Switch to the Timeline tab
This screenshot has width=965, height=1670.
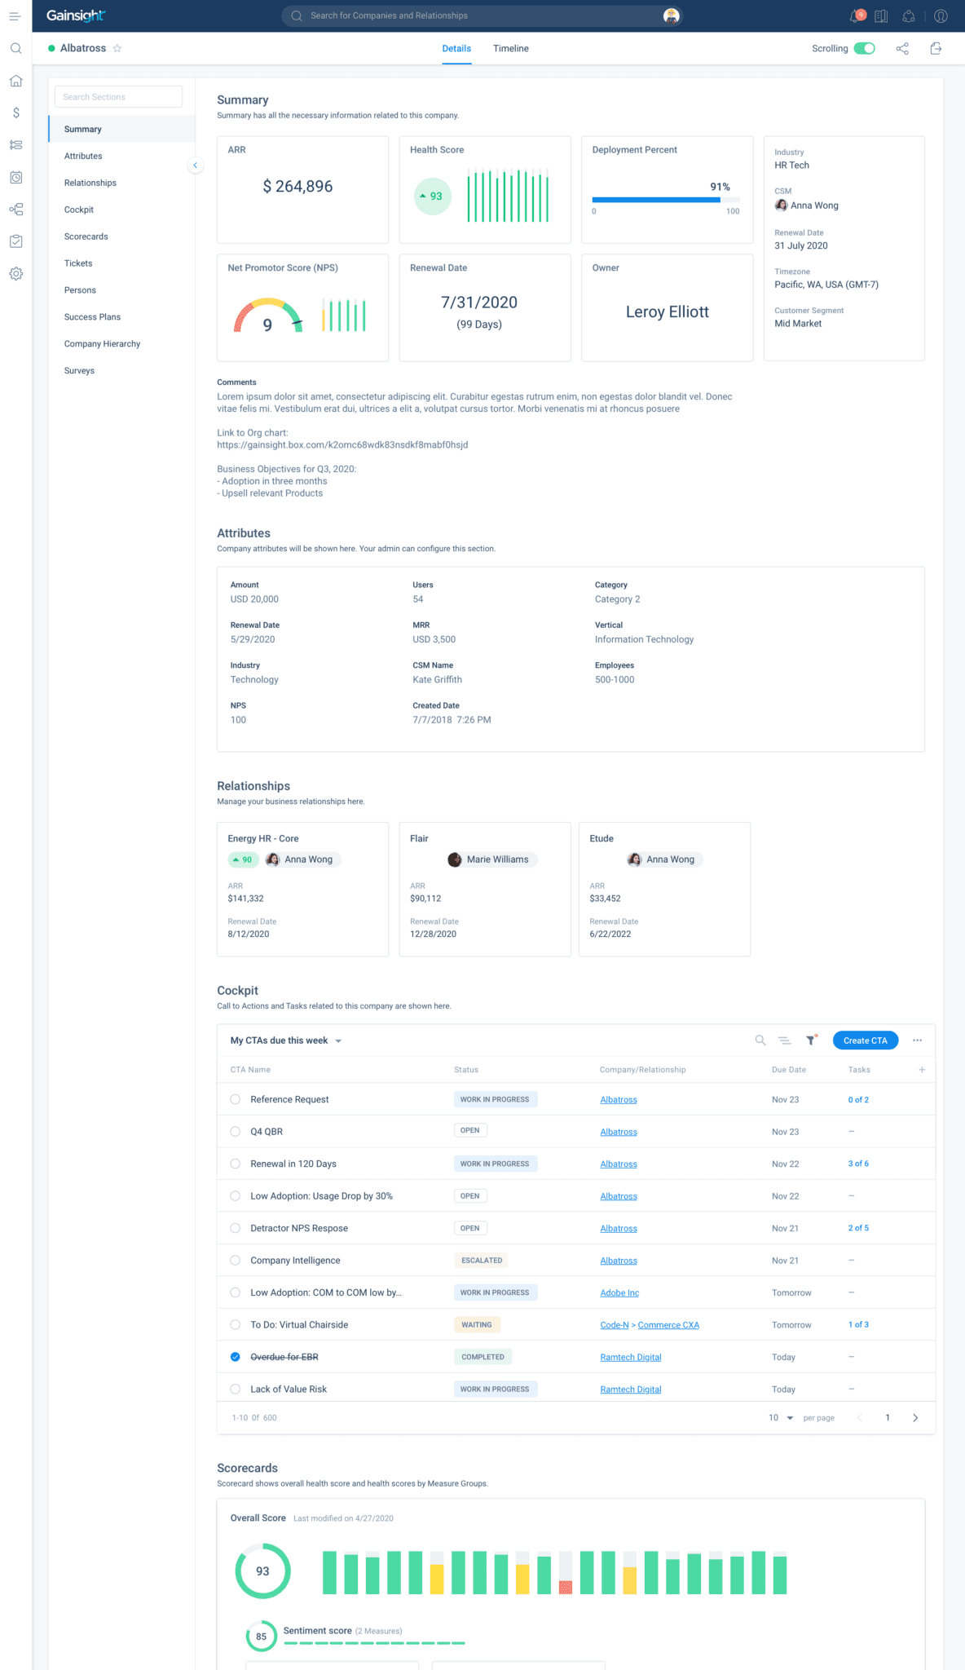[x=511, y=49]
